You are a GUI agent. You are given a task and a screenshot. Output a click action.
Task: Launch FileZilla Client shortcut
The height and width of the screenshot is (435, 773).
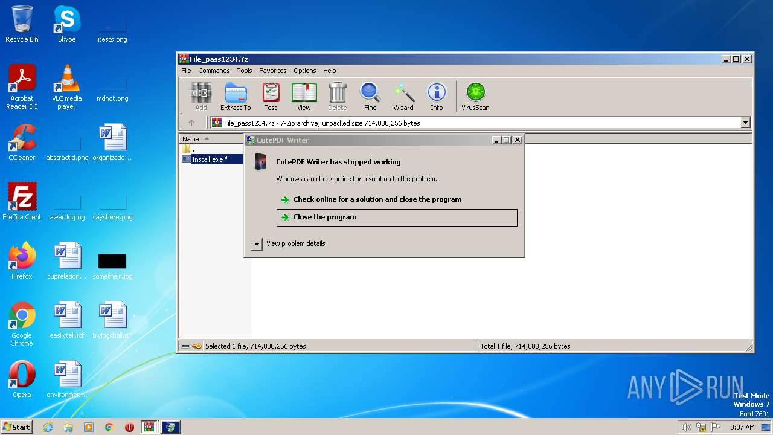[22, 202]
